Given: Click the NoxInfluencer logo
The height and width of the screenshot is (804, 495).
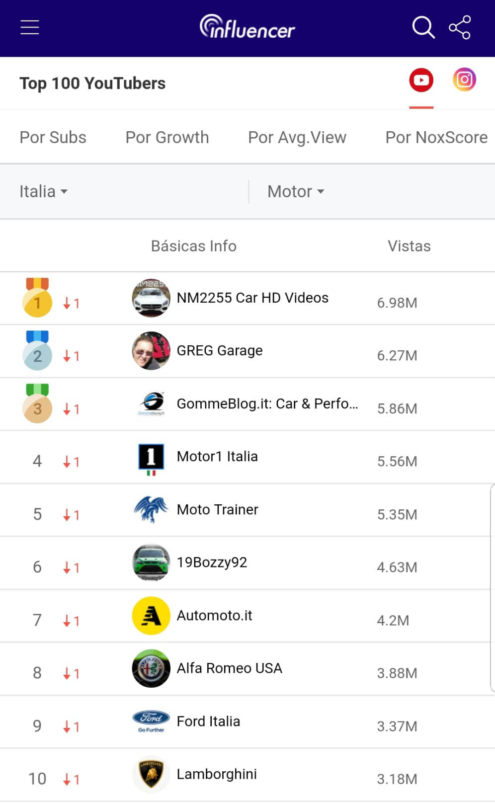Looking at the screenshot, I should pyautogui.click(x=247, y=27).
